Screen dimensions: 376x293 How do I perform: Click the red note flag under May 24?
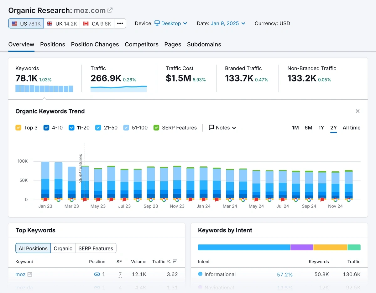(x=256, y=200)
